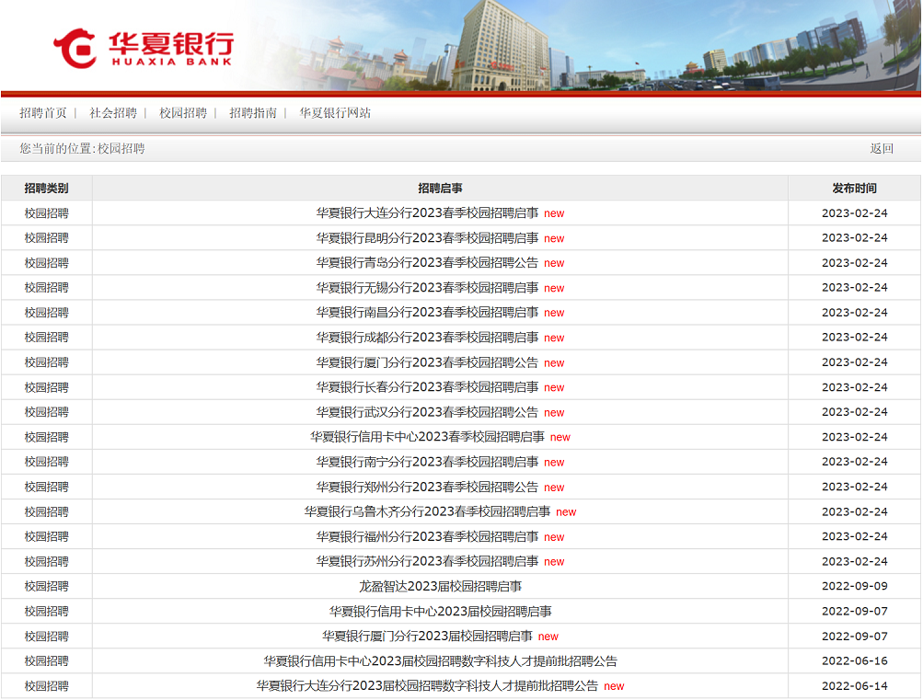Click 校园招聘 category in 大连分行2023春季 row

(x=47, y=212)
